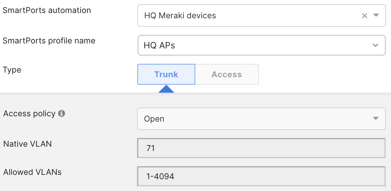Click the SmartPorts automation dropdown arrow
Image resolution: width=391 pixels, height=191 pixels.
point(376,16)
